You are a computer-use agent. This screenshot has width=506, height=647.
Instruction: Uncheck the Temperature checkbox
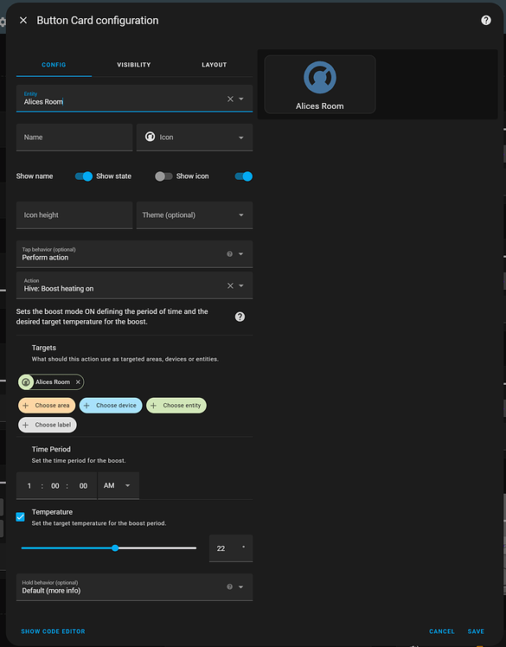point(20,516)
